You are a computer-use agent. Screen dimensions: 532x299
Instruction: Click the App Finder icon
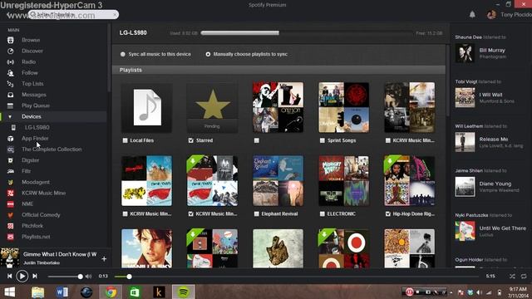pos(11,139)
